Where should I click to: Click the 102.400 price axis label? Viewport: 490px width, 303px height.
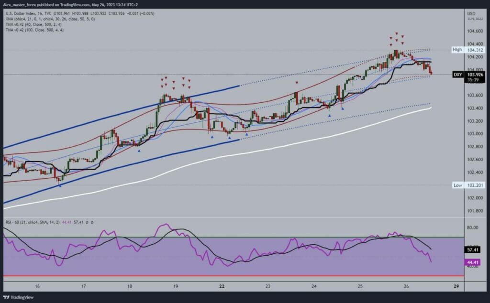pyautogui.click(x=475, y=172)
